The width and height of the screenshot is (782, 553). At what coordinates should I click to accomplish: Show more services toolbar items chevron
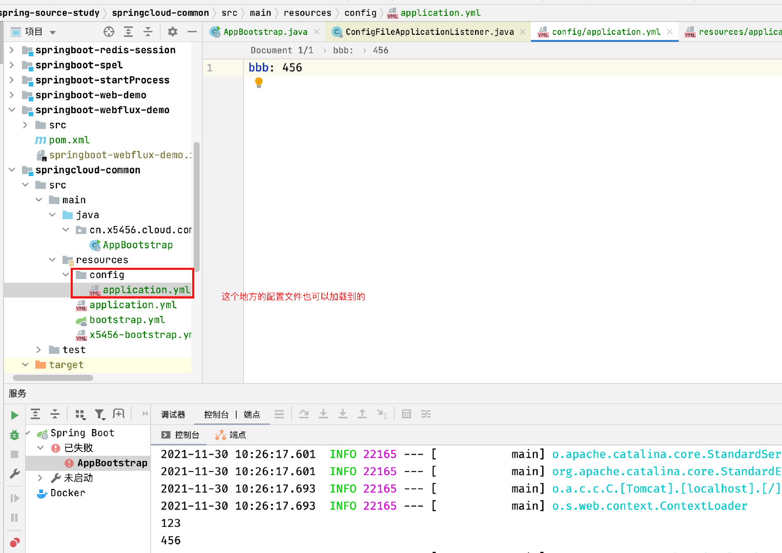pos(145,414)
